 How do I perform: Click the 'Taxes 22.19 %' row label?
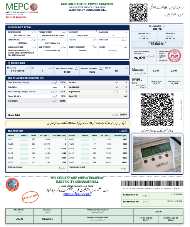coord(15,96)
